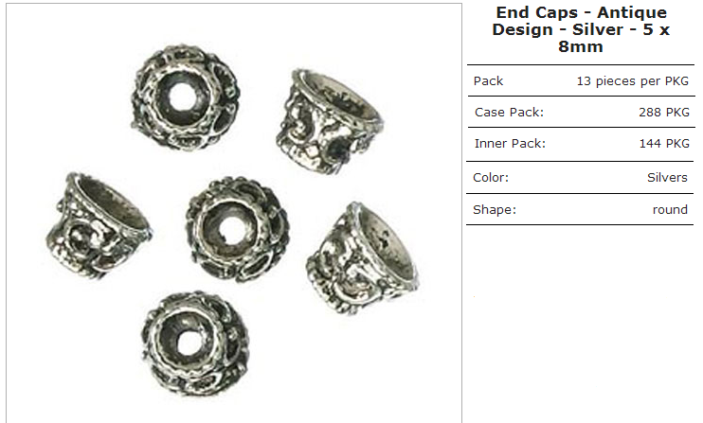The height and width of the screenshot is (423, 703).
Task: Click the upper-right side-view end cap
Action: pyautogui.click(x=330, y=121)
